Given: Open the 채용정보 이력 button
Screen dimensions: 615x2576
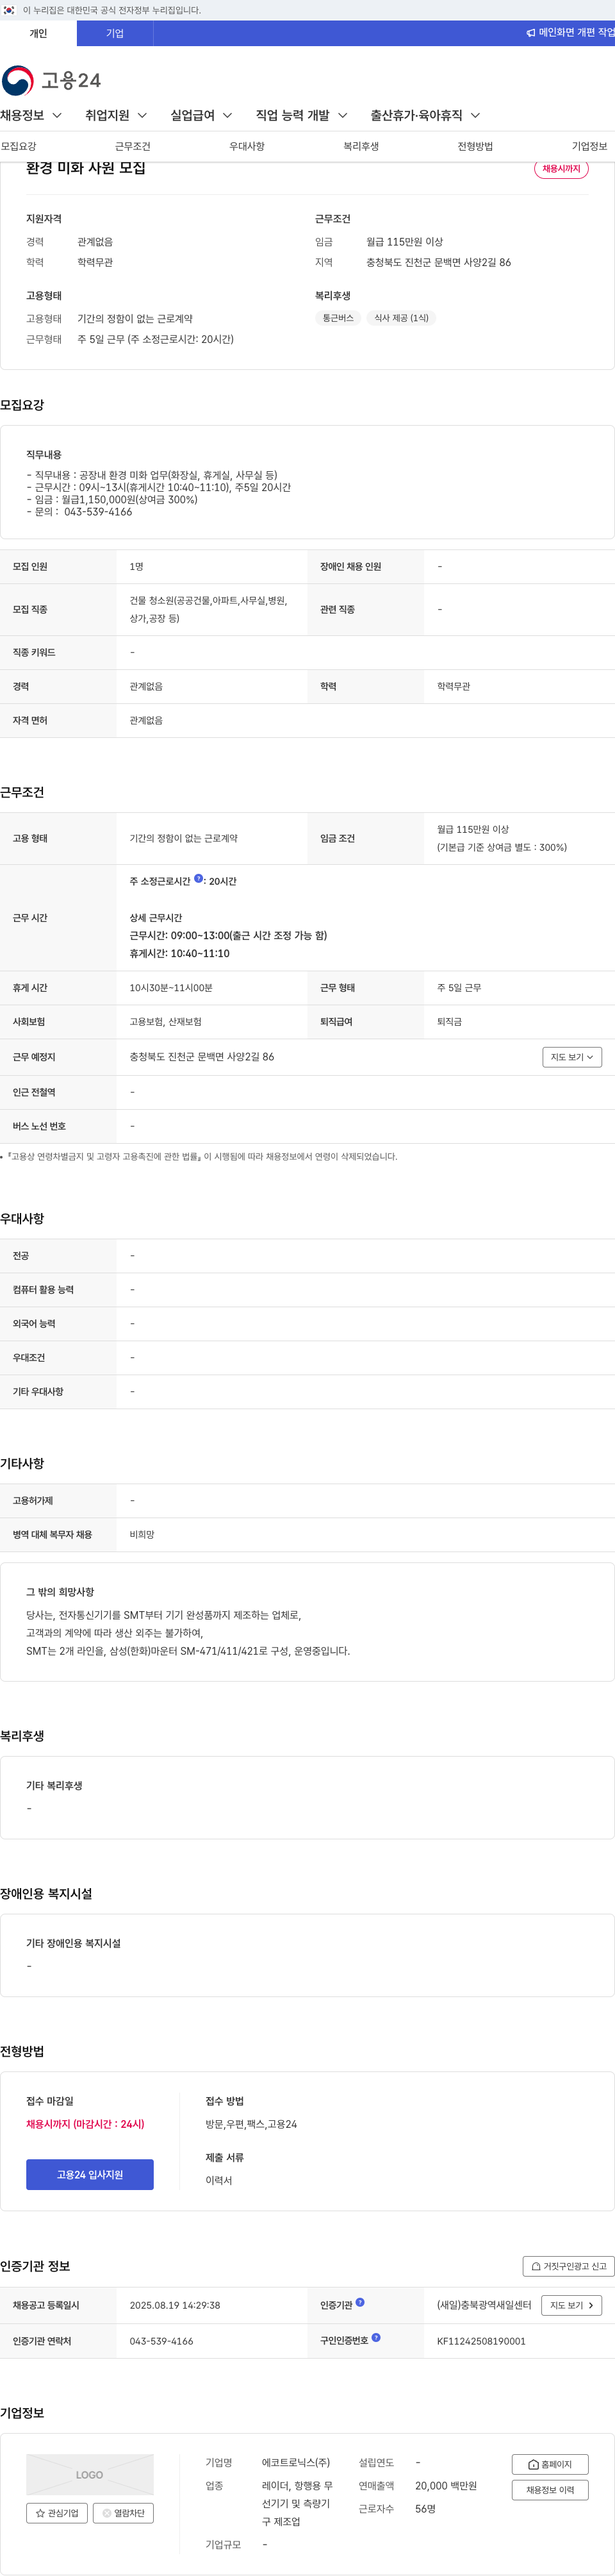Looking at the screenshot, I should tap(550, 2490).
